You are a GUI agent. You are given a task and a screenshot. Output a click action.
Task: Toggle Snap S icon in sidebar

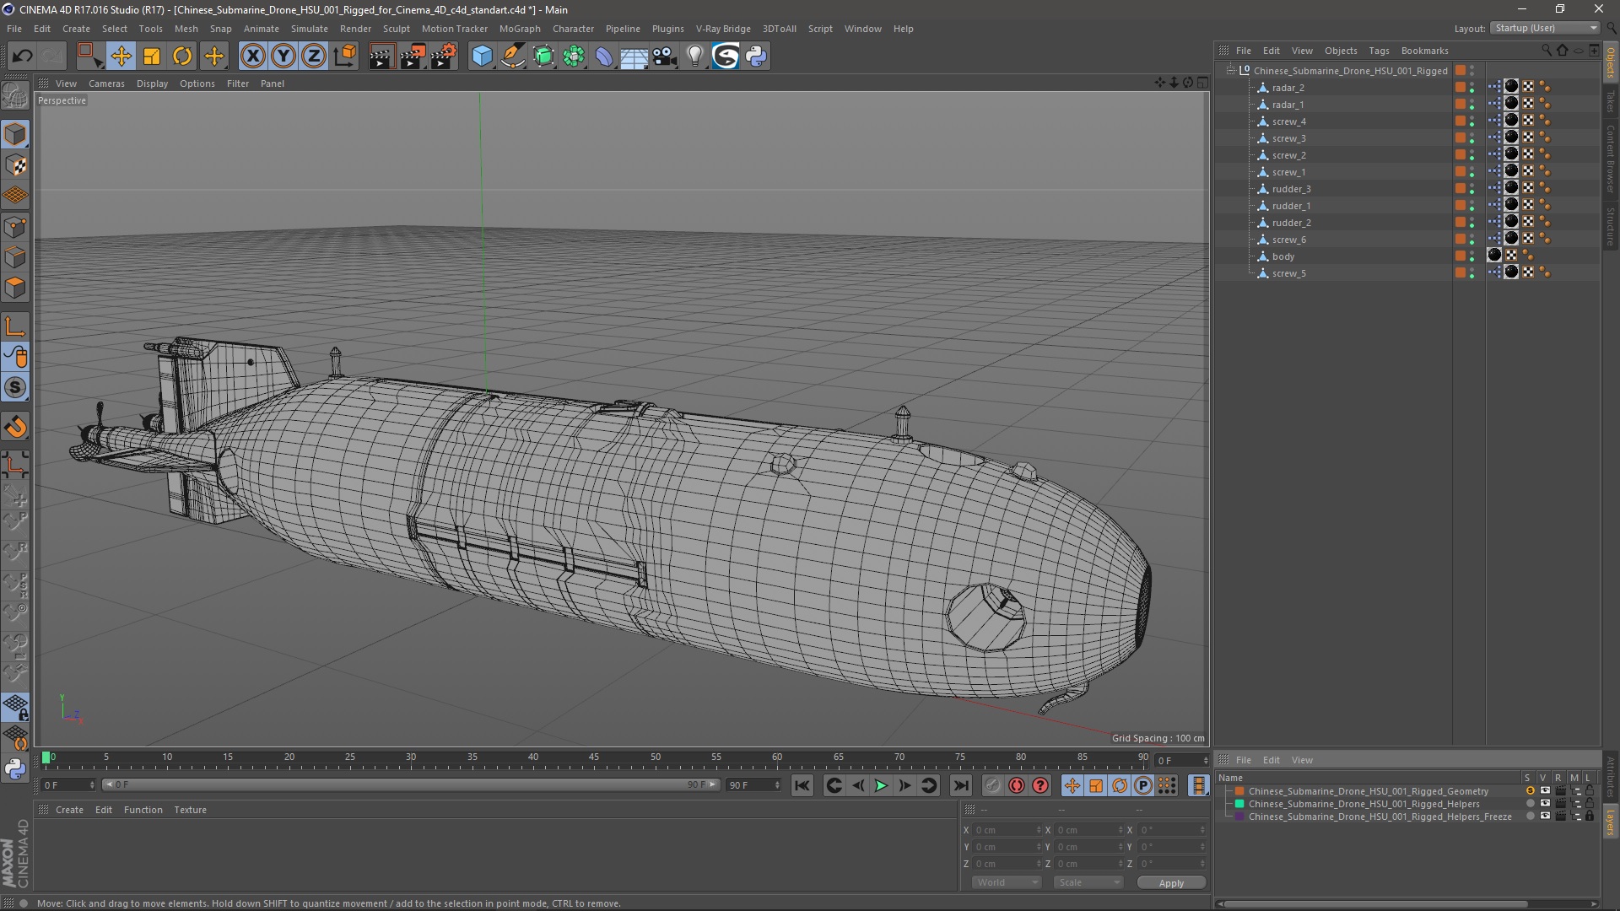[x=15, y=388]
